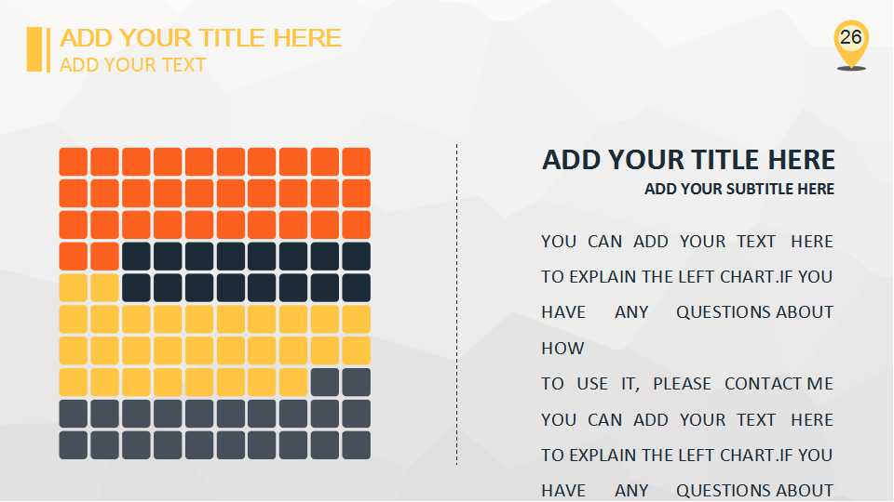Click the body text line 'YOU CAN ADD YOUR TEXT HERE'

[x=686, y=242]
